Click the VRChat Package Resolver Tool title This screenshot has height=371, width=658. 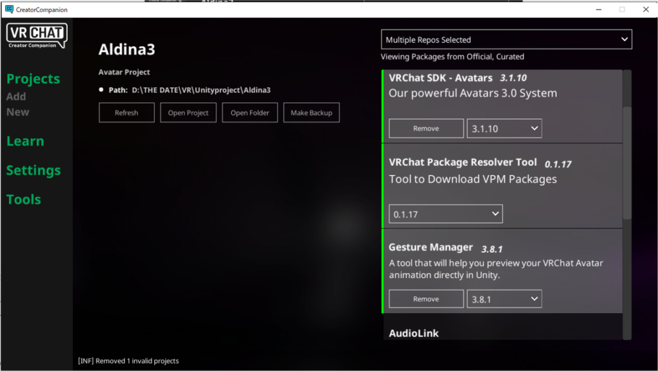[x=463, y=162]
